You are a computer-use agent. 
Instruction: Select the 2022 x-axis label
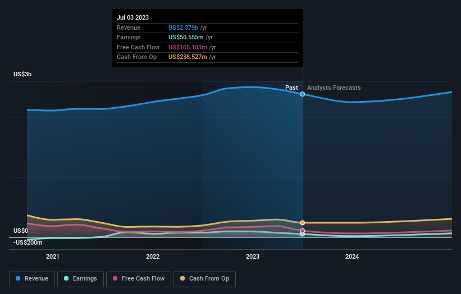[x=153, y=256]
